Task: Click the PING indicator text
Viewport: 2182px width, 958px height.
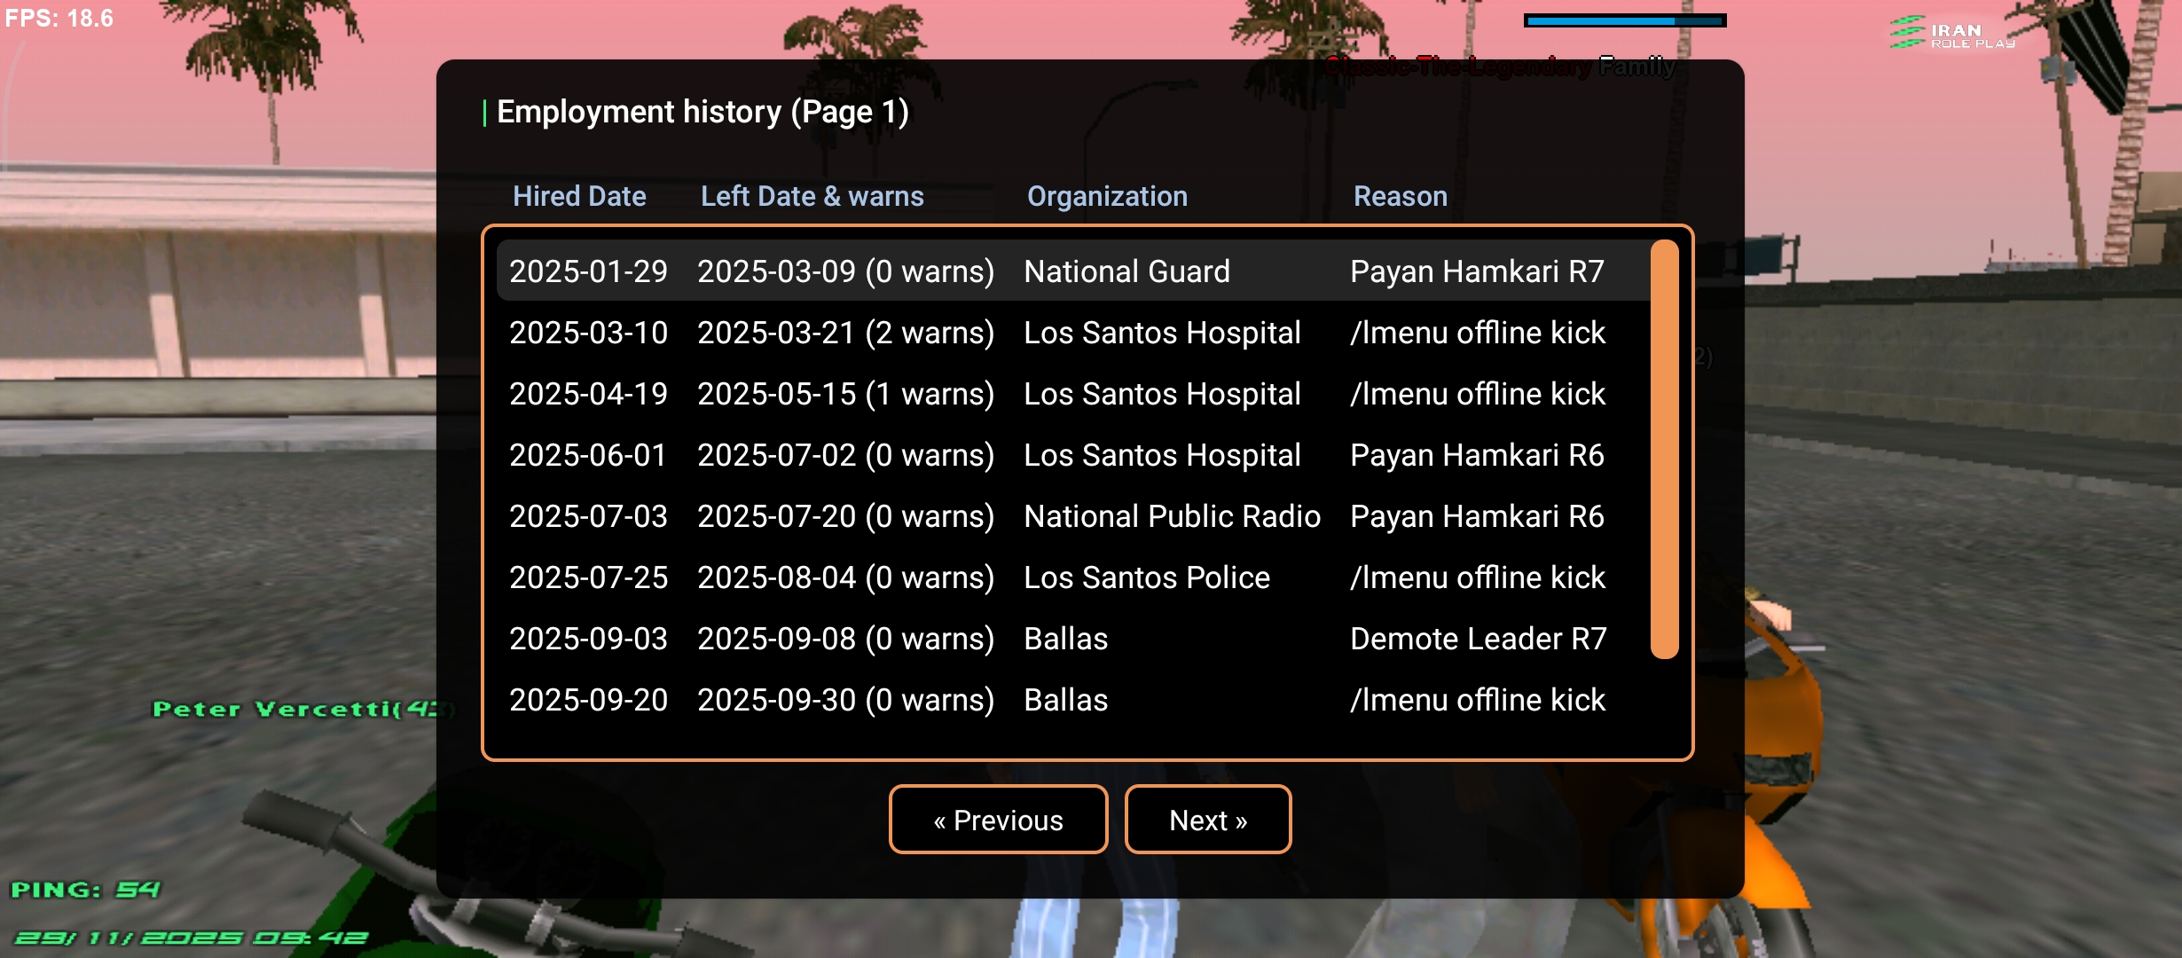Action: (85, 889)
